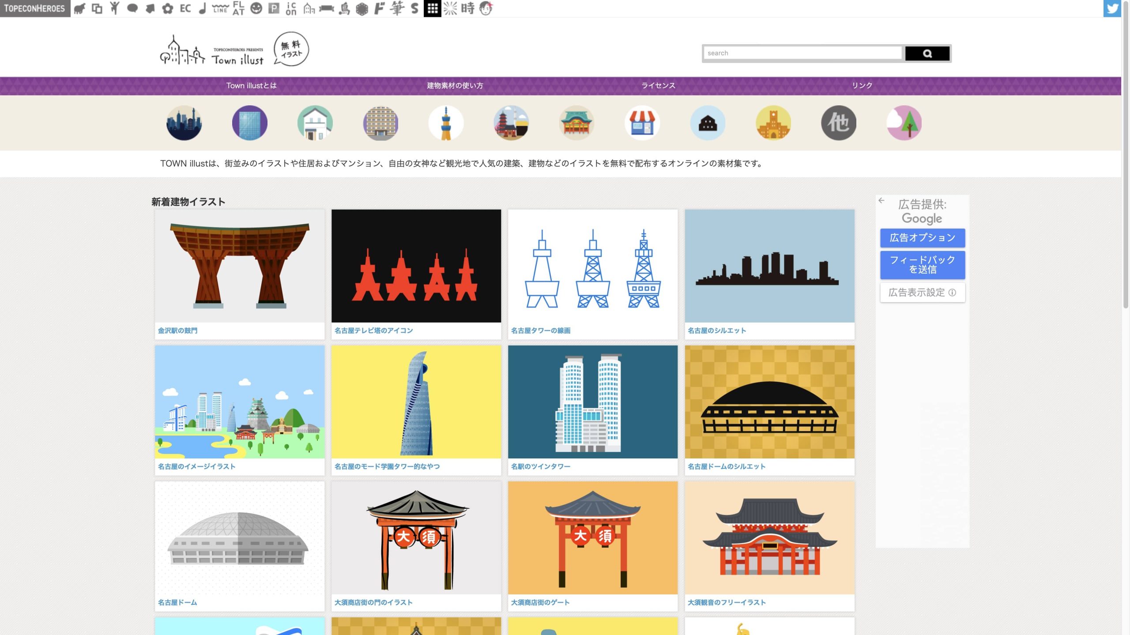This screenshot has width=1130, height=635.
Task: Click the ad panel back arrow
Action: (x=881, y=200)
